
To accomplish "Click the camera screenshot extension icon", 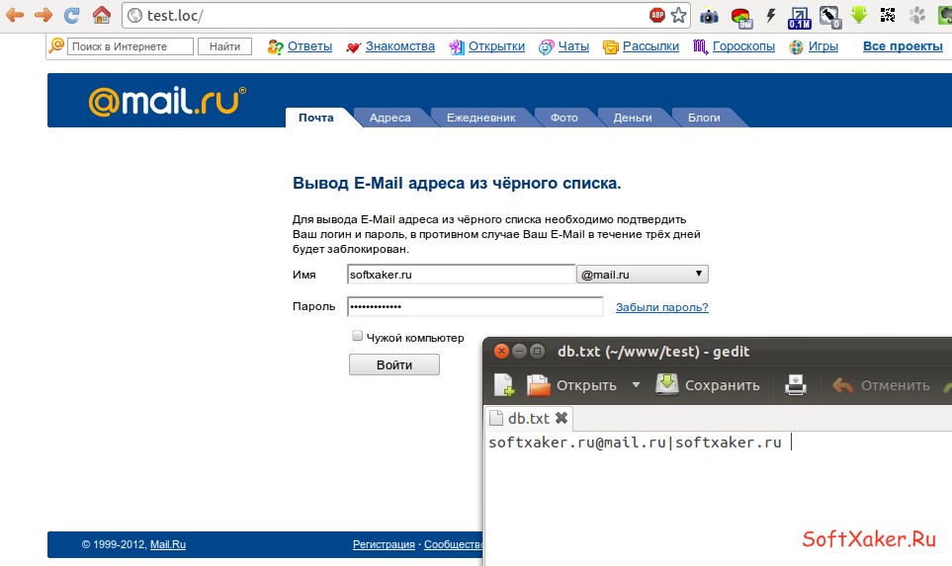I will coord(709,16).
